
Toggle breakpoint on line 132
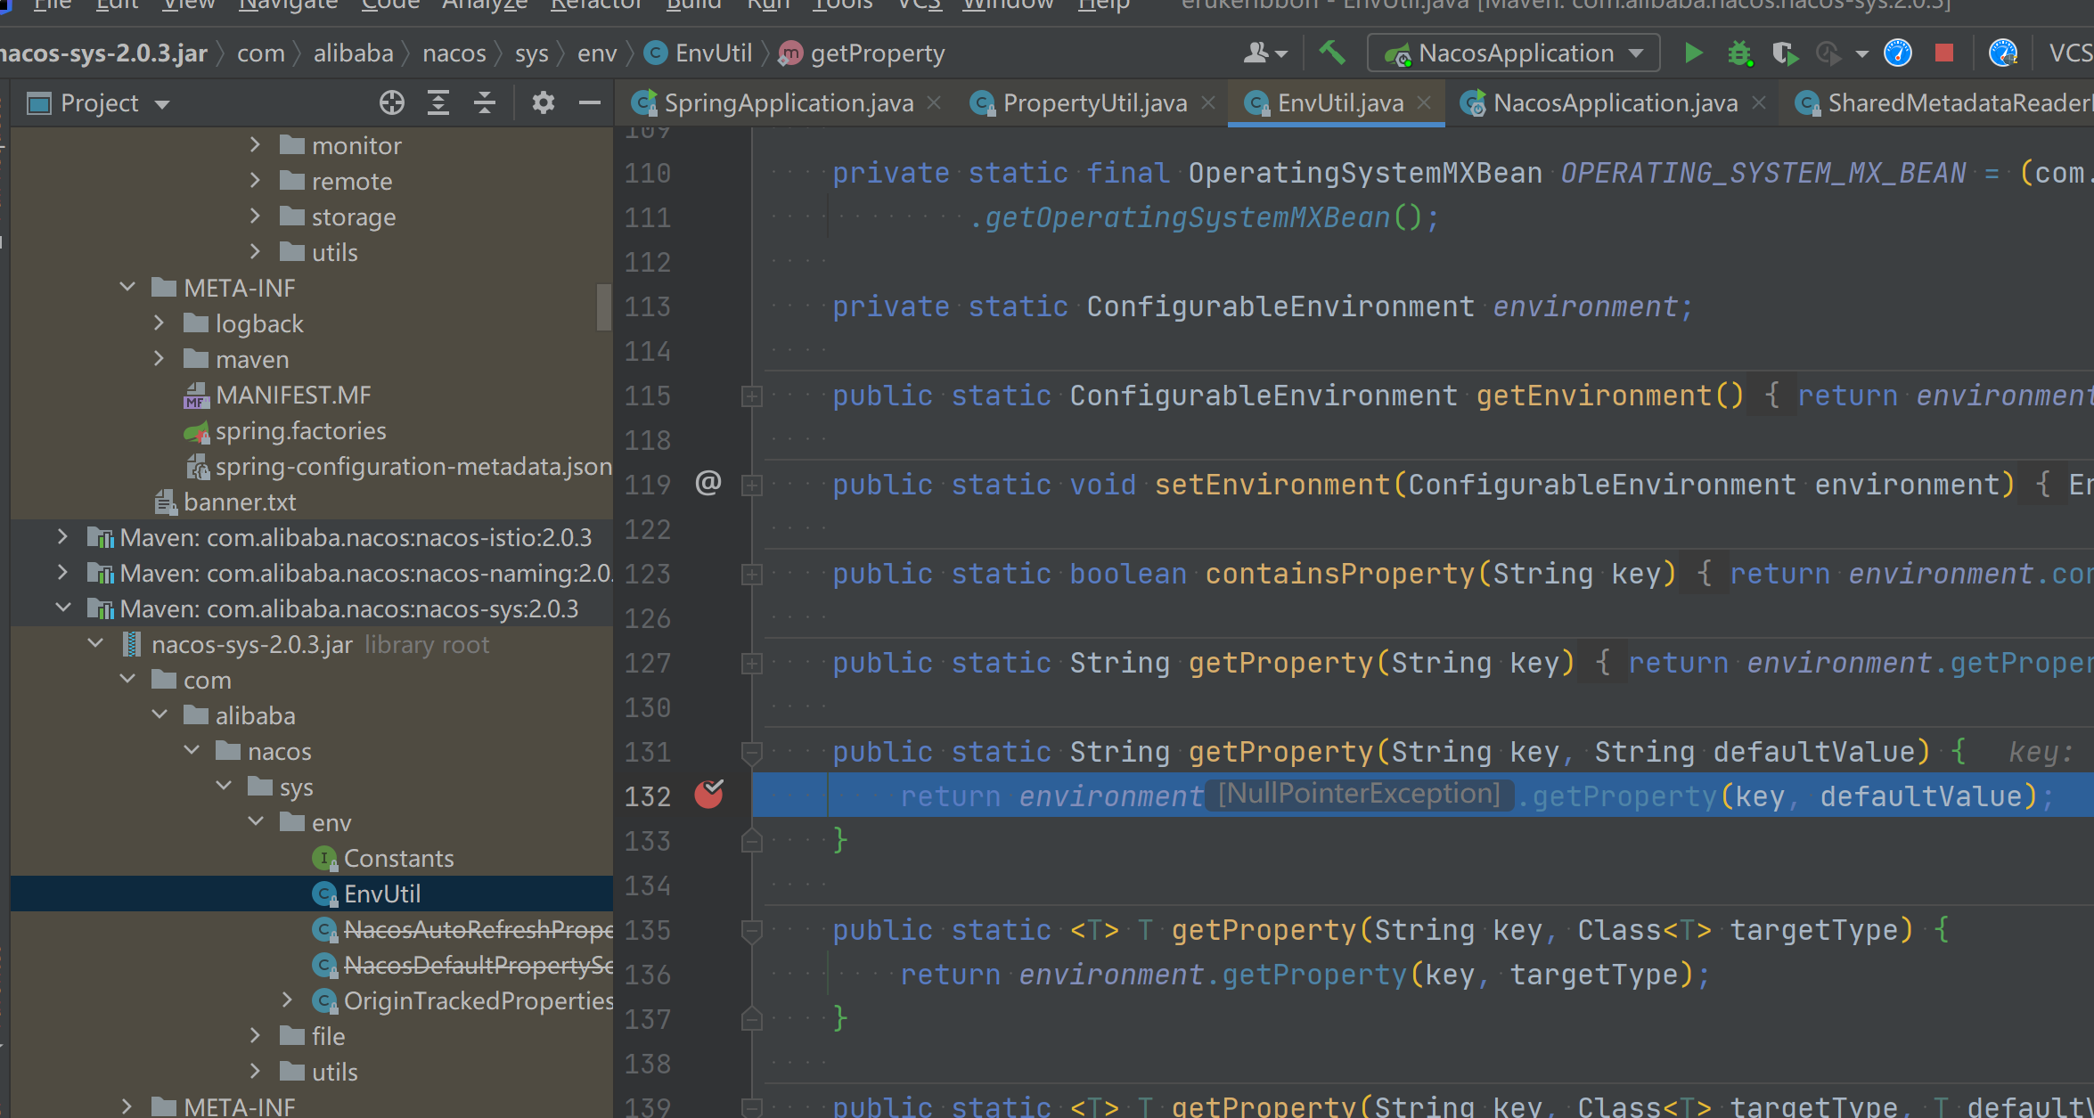click(x=708, y=795)
